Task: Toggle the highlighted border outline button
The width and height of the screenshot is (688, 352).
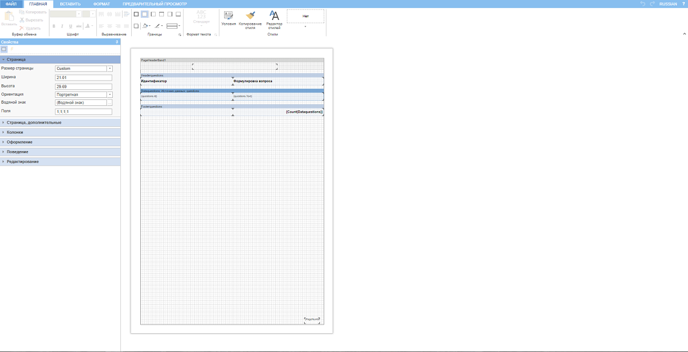Action: [145, 14]
